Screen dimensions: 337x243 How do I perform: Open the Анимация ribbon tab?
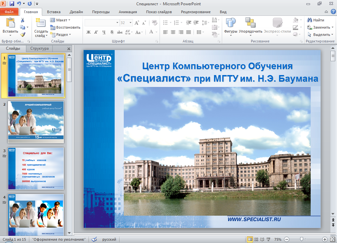click(128, 12)
